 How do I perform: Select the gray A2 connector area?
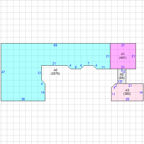click(122, 76)
